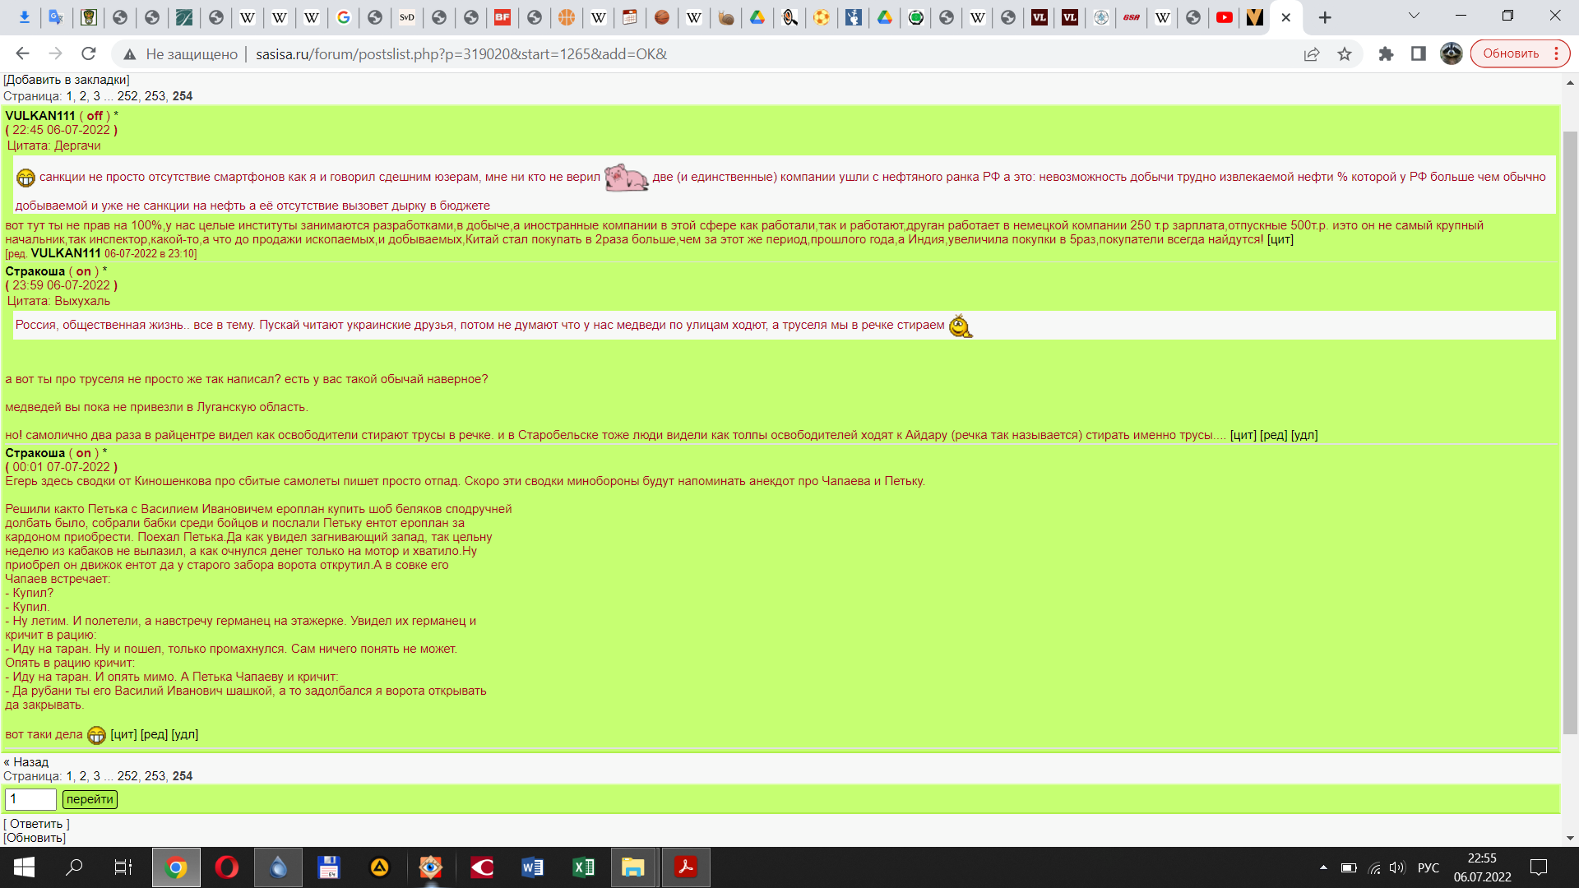Screen dimensions: 1579x888
Task: Click the page number input field
Action: (30, 799)
